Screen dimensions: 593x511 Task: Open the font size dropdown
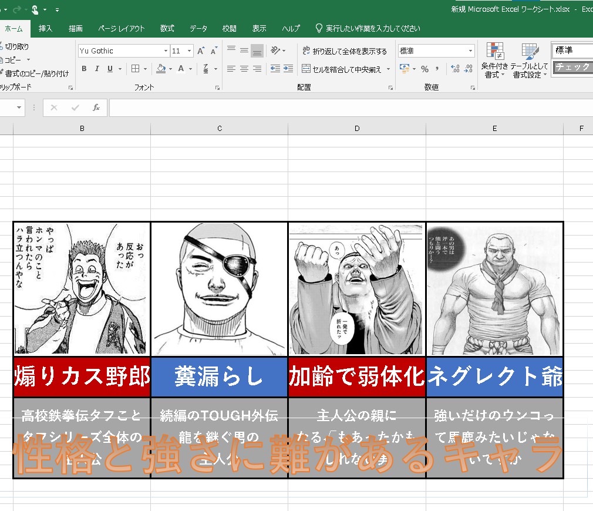[189, 51]
